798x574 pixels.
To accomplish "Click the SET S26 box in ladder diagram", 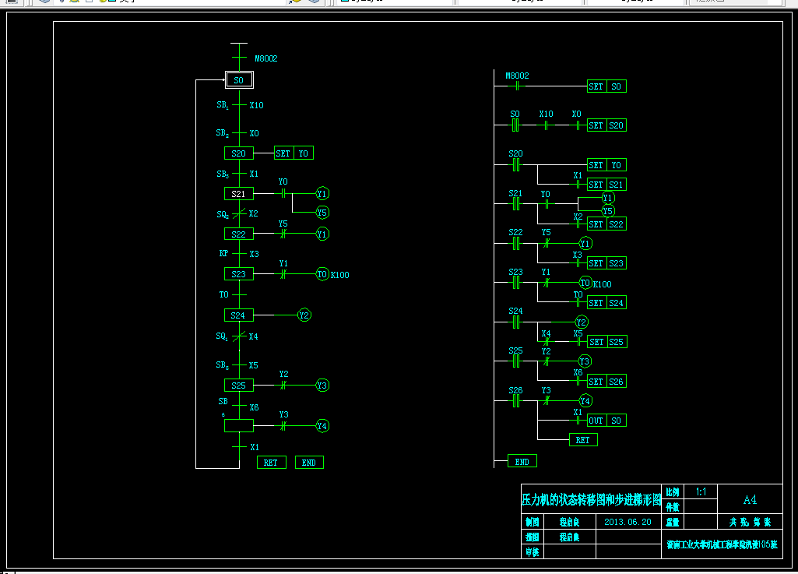I will 606,382.
